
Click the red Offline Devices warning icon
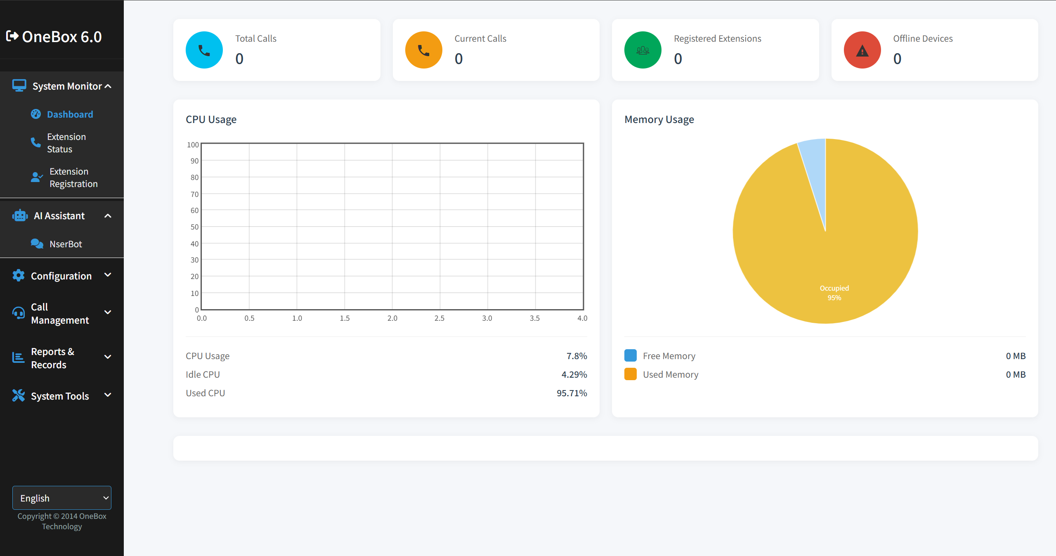coord(862,50)
